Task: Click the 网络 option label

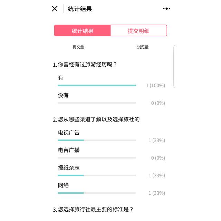Action: click(x=63, y=185)
